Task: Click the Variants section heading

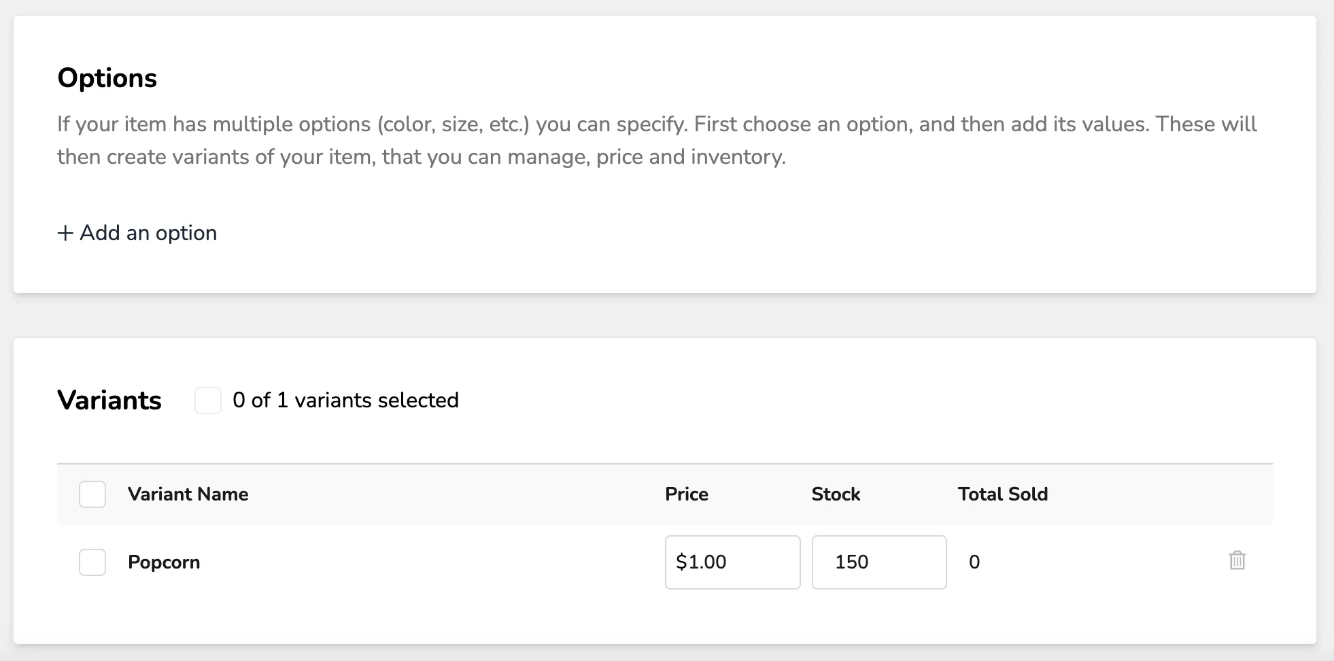Action: pyautogui.click(x=109, y=401)
